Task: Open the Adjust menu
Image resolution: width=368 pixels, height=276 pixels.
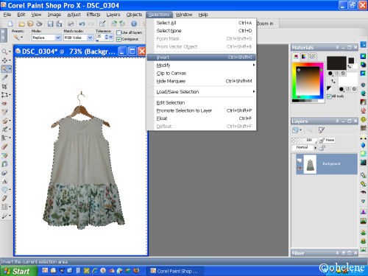Action: click(x=74, y=15)
